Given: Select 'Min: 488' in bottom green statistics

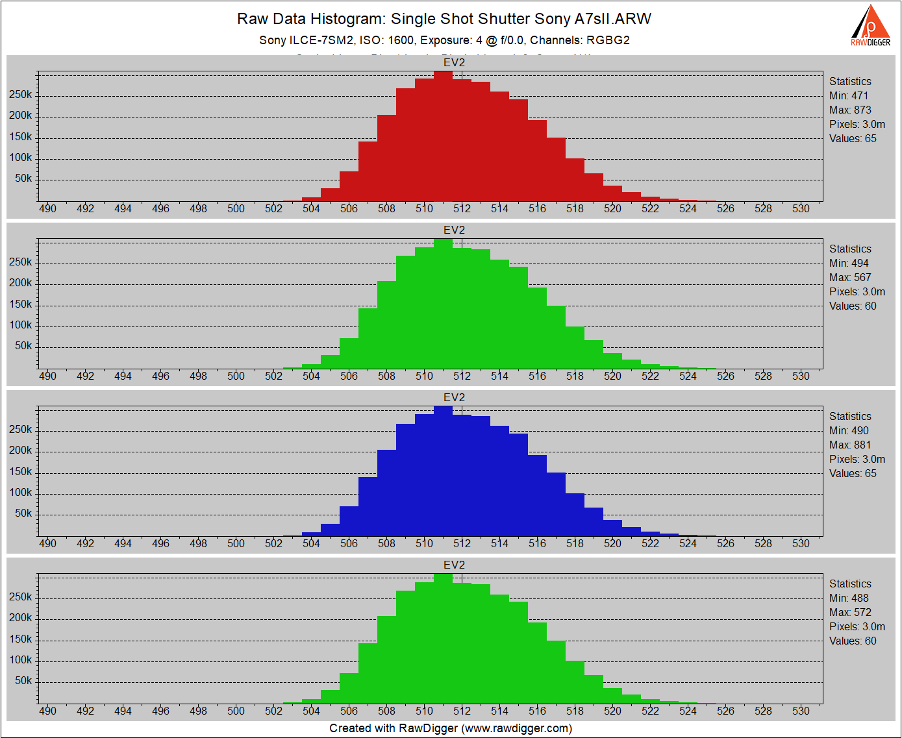Looking at the screenshot, I should (849, 598).
